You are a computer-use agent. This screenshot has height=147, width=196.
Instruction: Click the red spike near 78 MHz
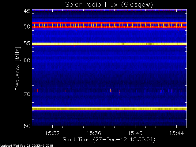point(105,119)
